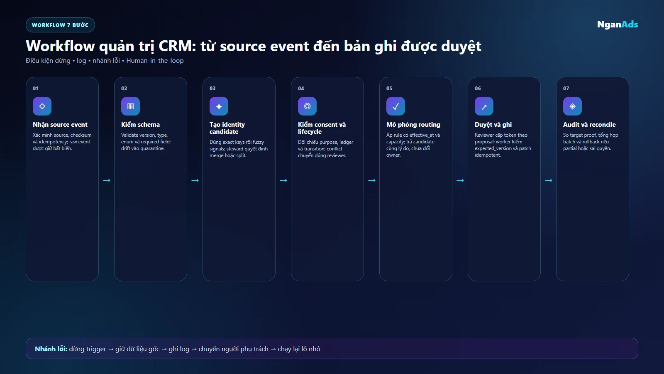Click the Nhánh lỗi label in bottom bar
664x374 pixels.
tap(51, 349)
